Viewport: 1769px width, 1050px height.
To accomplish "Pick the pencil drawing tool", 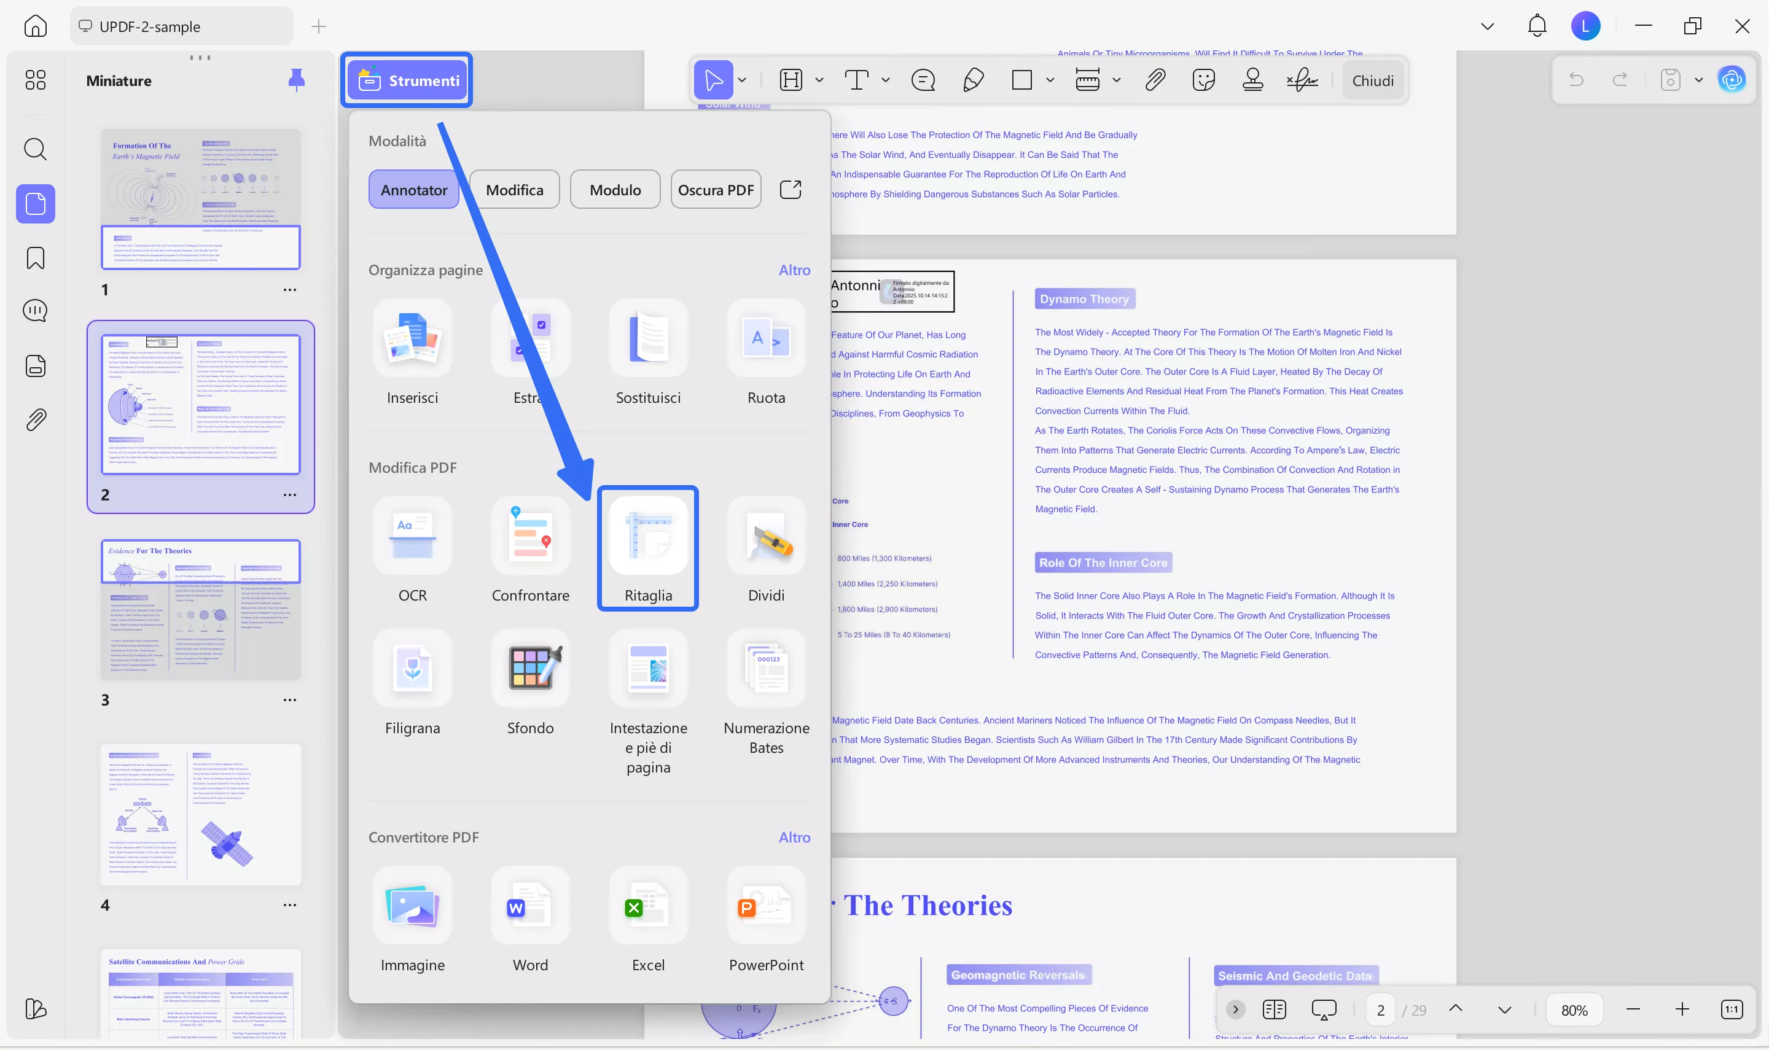I will pyautogui.click(x=972, y=79).
